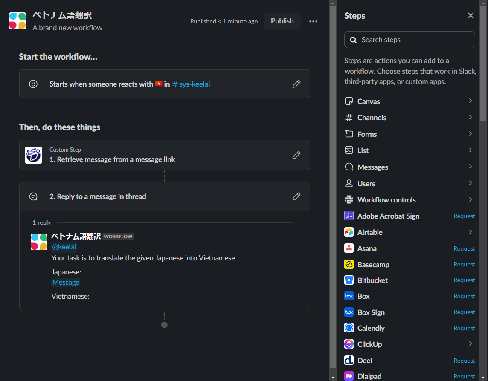This screenshot has height=381, width=488.
Task: Click the Publish button
Action: pos(282,21)
